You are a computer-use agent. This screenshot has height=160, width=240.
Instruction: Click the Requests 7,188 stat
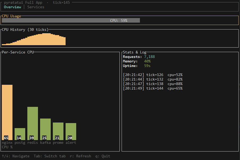tap(139, 57)
